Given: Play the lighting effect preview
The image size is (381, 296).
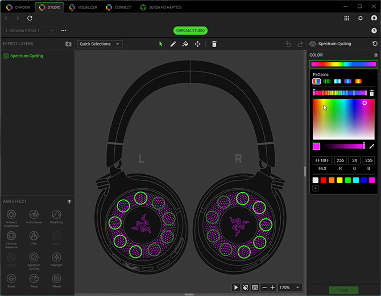Looking at the screenshot, I should click(235, 287).
